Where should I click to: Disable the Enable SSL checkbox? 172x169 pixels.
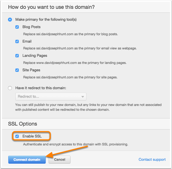(x=17, y=136)
